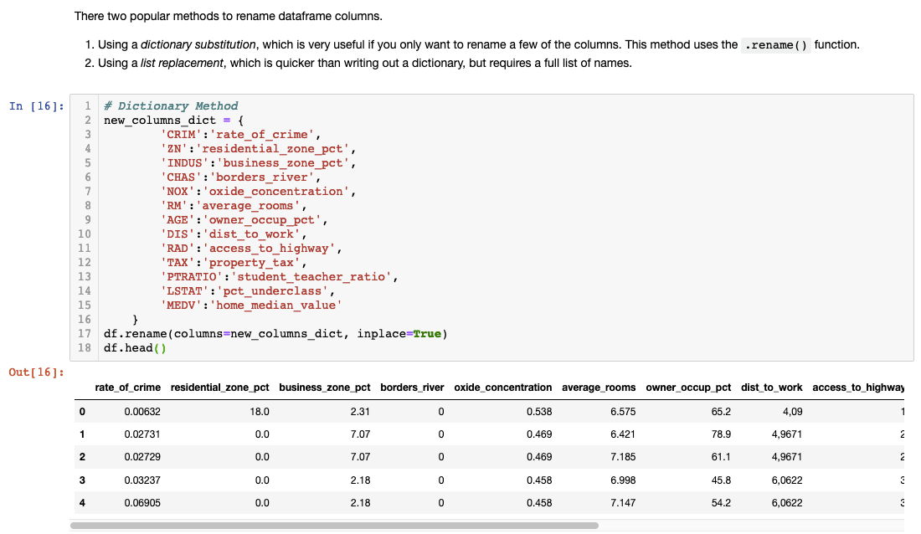Select the average_rooms column header
The width and height of the screenshot is (921, 534).
[x=599, y=387]
